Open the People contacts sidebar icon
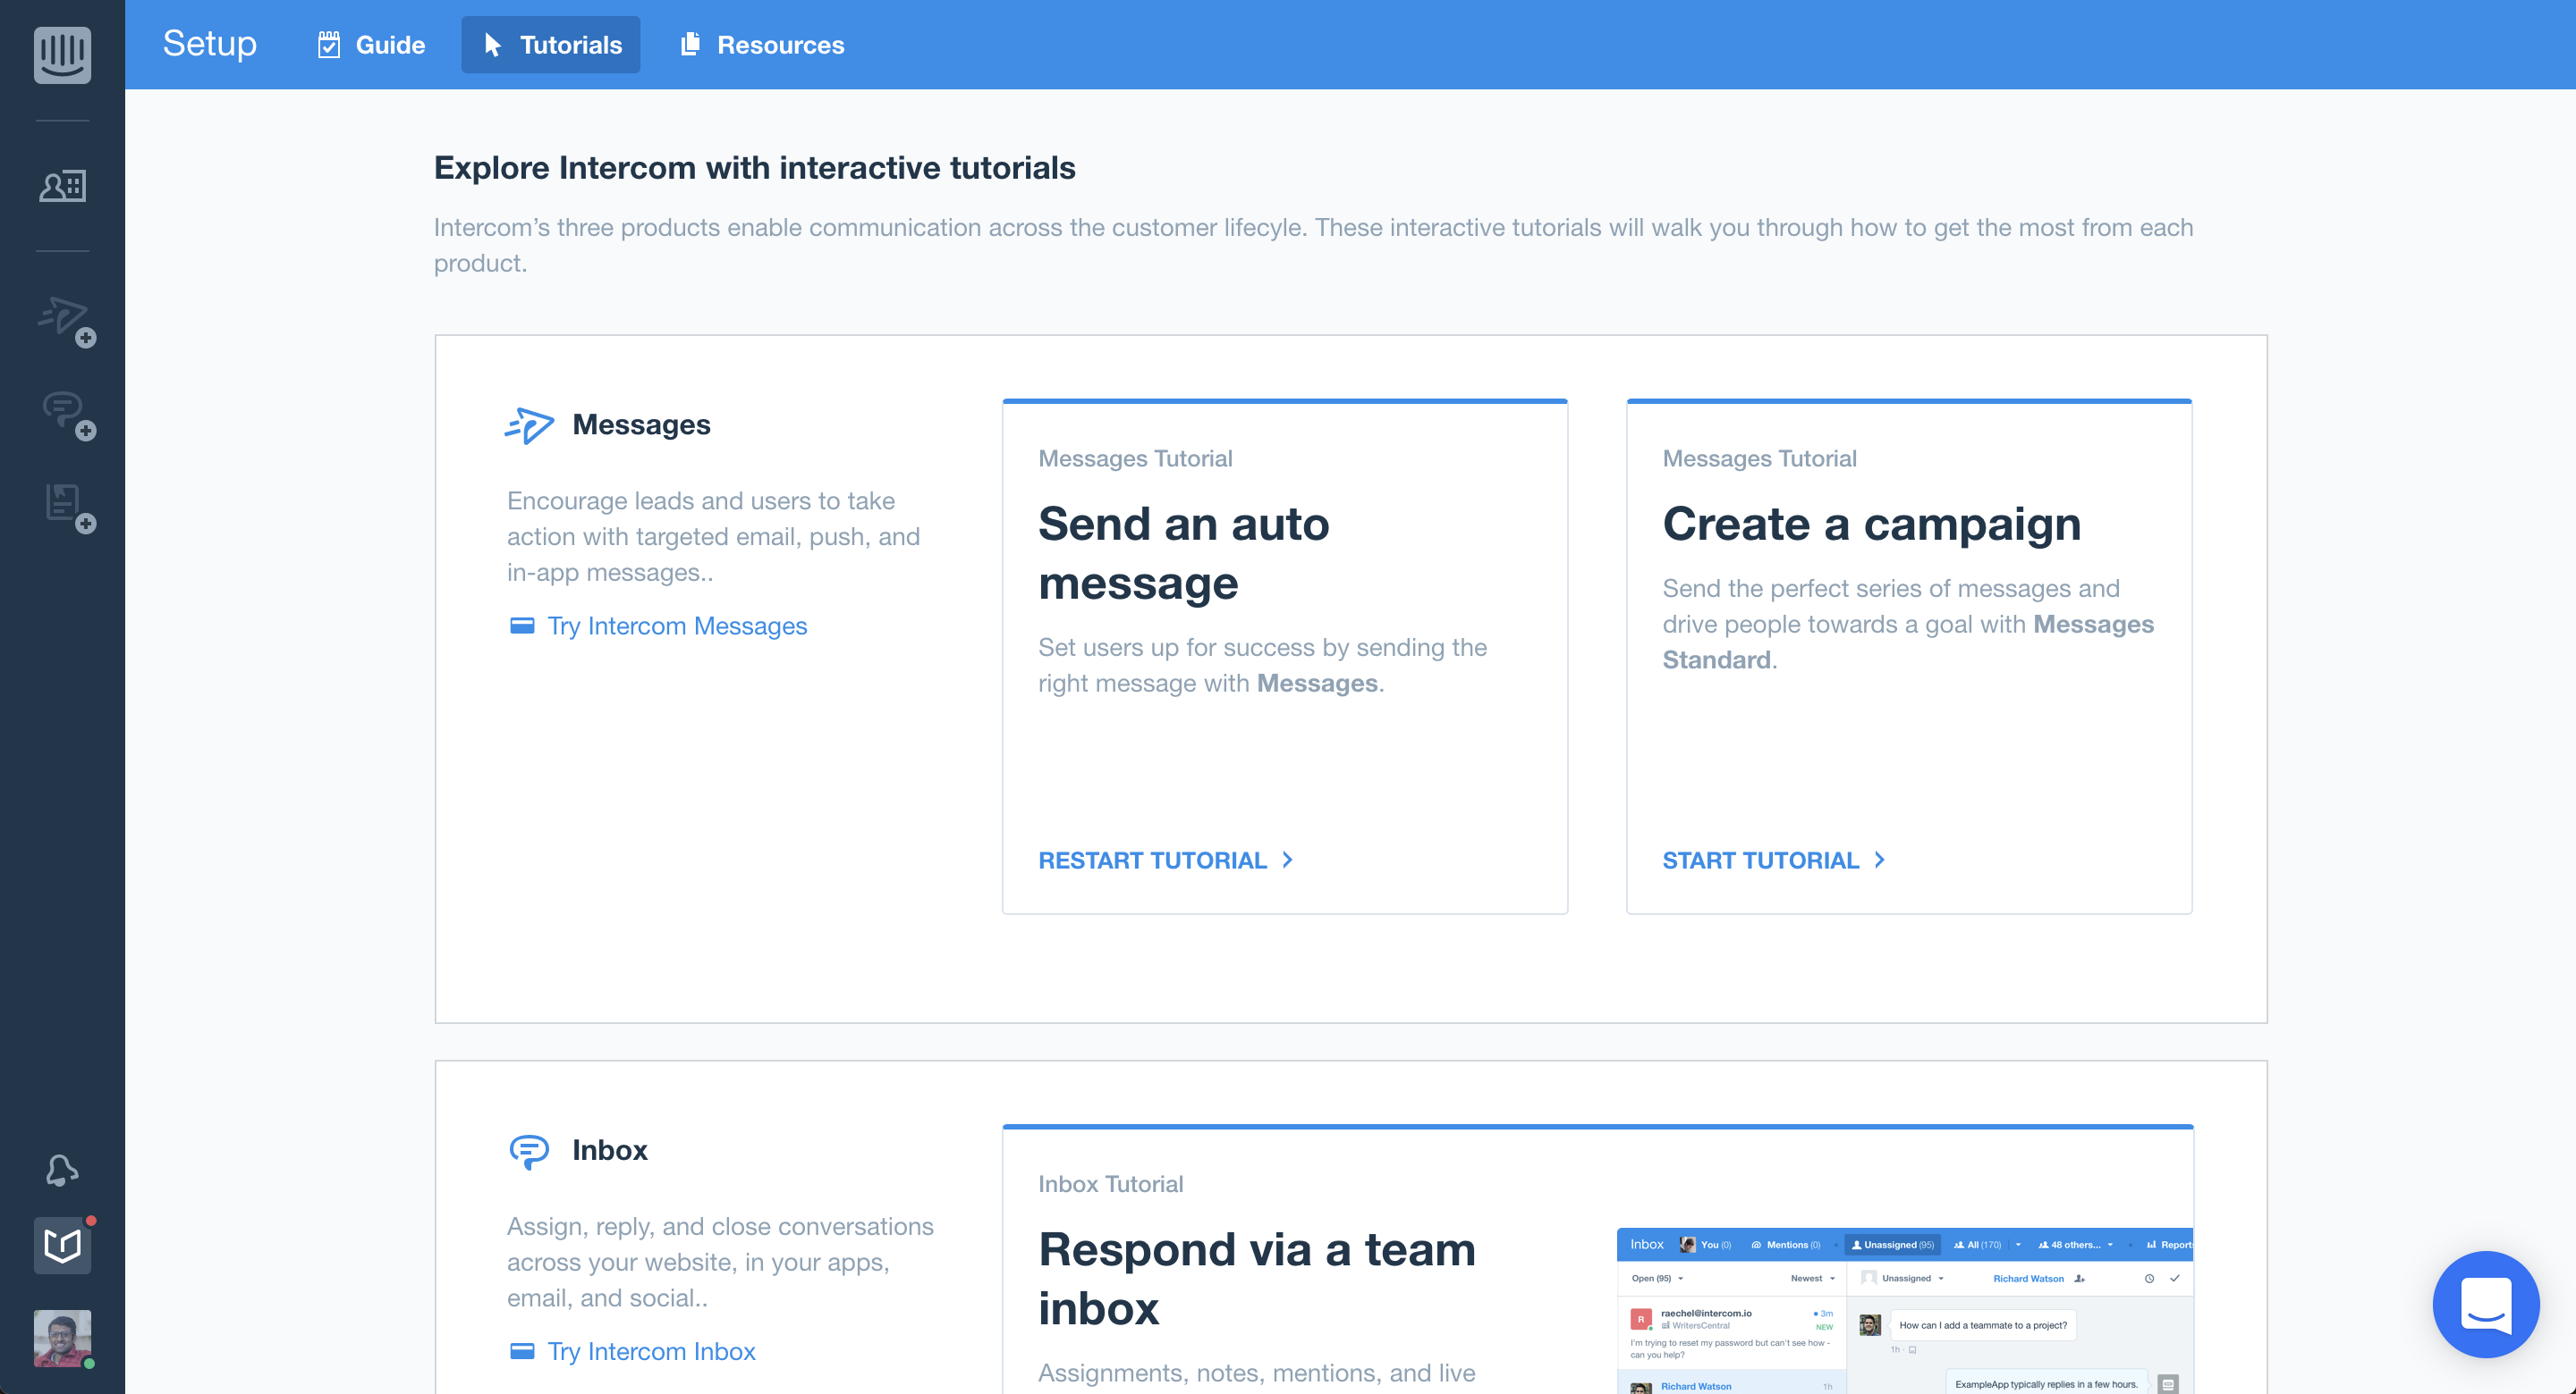2576x1394 pixels. pyautogui.click(x=62, y=186)
